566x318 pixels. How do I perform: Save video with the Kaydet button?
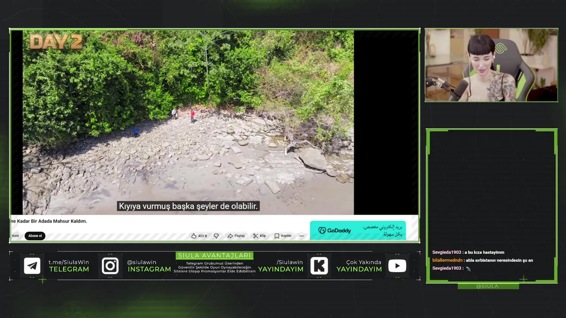click(283, 236)
